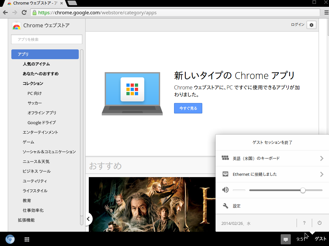Open the Chrome hamburger menu
Image resolution: width=329 pixels, height=246 pixels.
point(326,13)
